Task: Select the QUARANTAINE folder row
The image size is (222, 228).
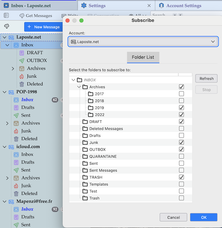Action: point(103,156)
